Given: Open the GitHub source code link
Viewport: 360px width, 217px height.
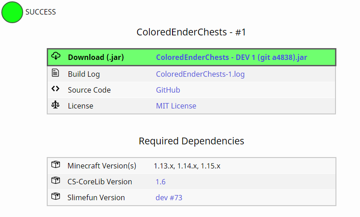Looking at the screenshot, I should click(168, 90).
